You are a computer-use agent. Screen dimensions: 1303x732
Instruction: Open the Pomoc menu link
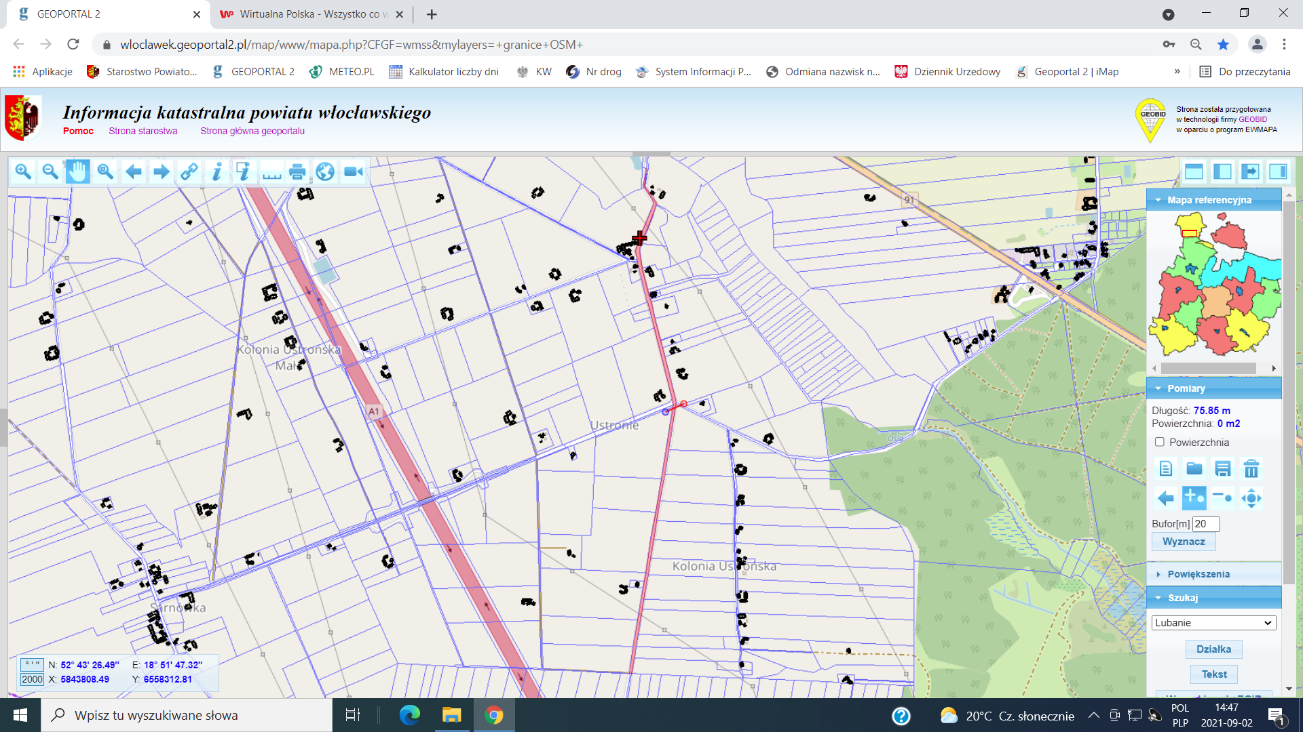(x=78, y=131)
